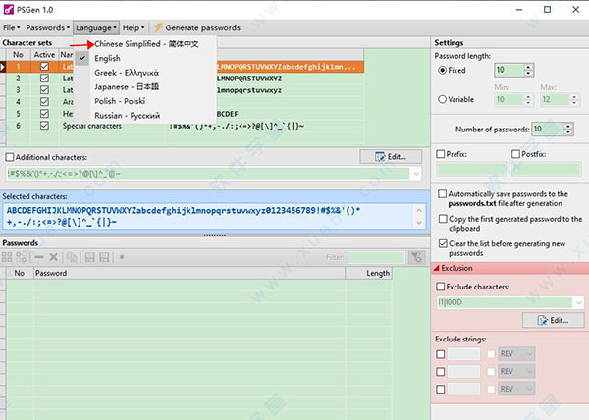The width and height of the screenshot is (589, 420).
Task: Select the Variable password length option
Action: [x=443, y=99]
